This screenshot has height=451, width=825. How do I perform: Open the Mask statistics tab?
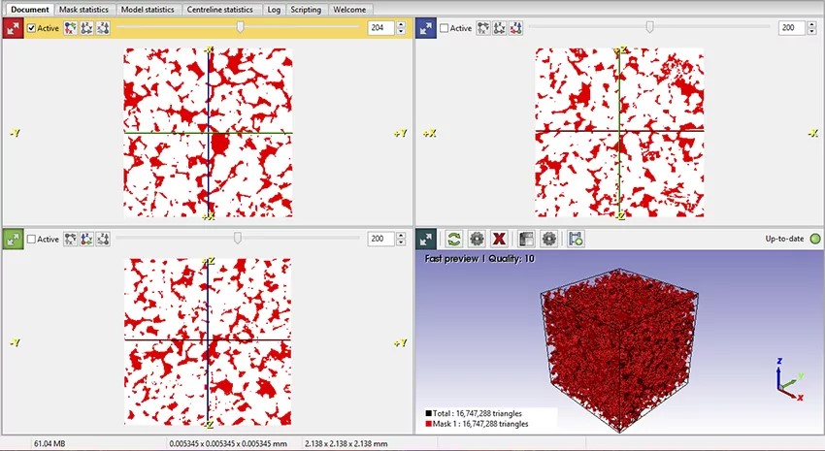[x=83, y=10]
